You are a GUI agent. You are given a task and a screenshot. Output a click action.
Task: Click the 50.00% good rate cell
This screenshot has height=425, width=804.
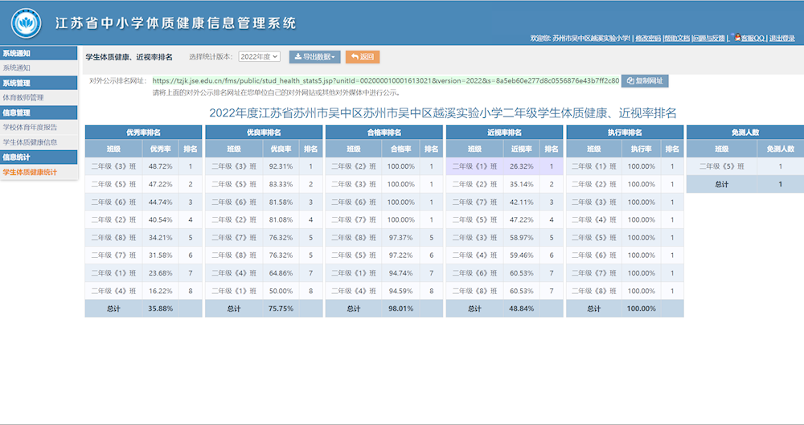[x=281, y=291]
